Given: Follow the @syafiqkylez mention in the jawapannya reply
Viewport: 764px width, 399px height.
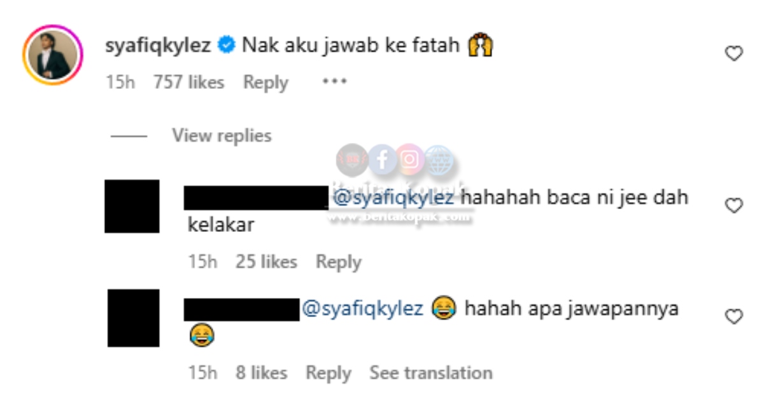Looking at the screenshot, I should tap(362, 309).
